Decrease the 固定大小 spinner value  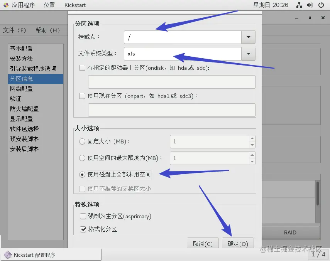tap(252, 145)
